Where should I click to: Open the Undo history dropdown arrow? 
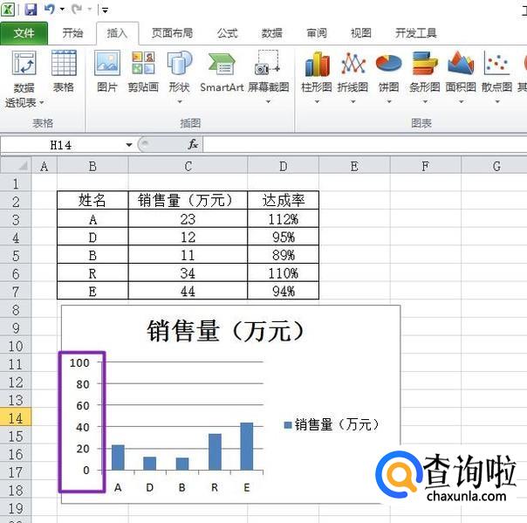pyautogui.click(x=62, y=10)
